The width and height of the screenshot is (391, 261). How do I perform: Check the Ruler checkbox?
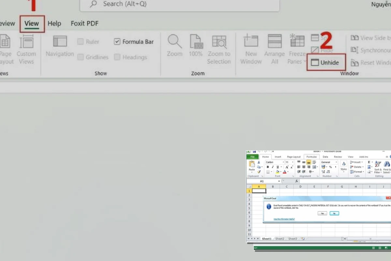tap(80, 41)
